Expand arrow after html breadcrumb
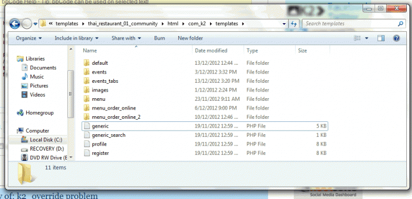Image resolution: width=412 pixels, height=199 pixels. point(183,24)
